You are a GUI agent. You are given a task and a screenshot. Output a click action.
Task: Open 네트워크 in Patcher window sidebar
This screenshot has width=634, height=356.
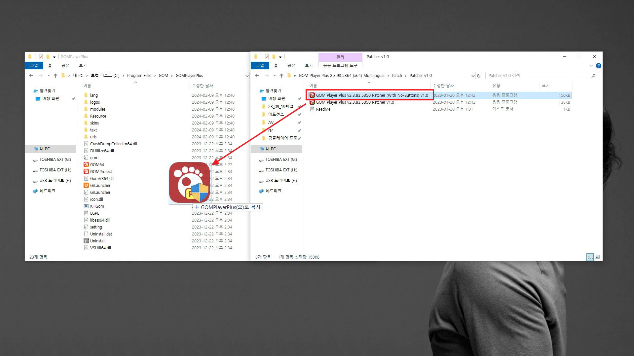tap(273, 191)
